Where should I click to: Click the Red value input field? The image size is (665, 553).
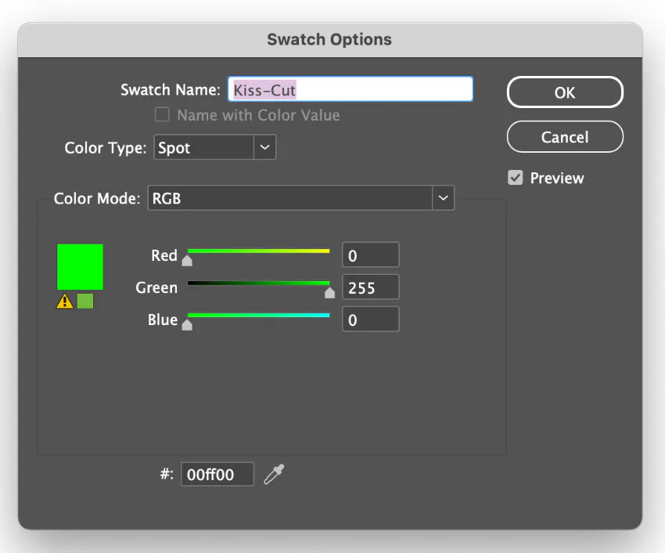[370, 255]
